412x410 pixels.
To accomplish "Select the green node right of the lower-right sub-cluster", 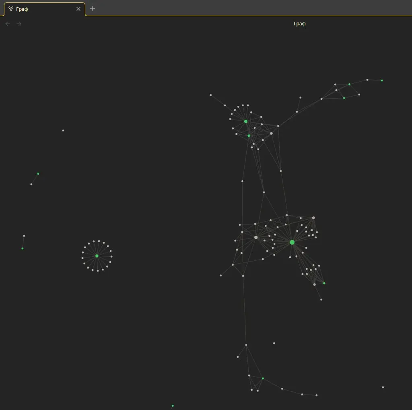I will point(324,283).
